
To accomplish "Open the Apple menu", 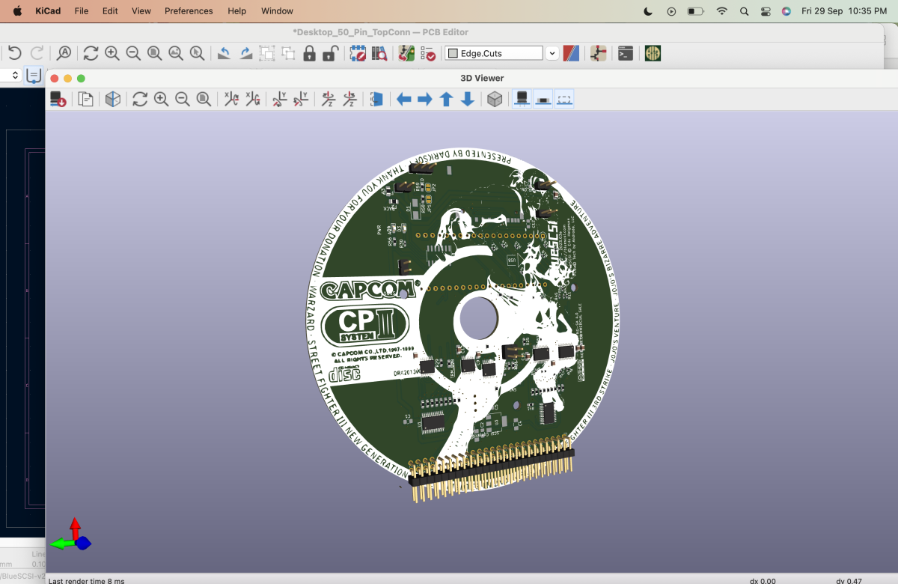I will pyautogui.click(x=17, y=11).
